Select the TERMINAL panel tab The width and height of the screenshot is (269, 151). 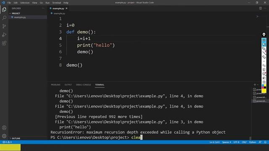[x=100, y=85]
